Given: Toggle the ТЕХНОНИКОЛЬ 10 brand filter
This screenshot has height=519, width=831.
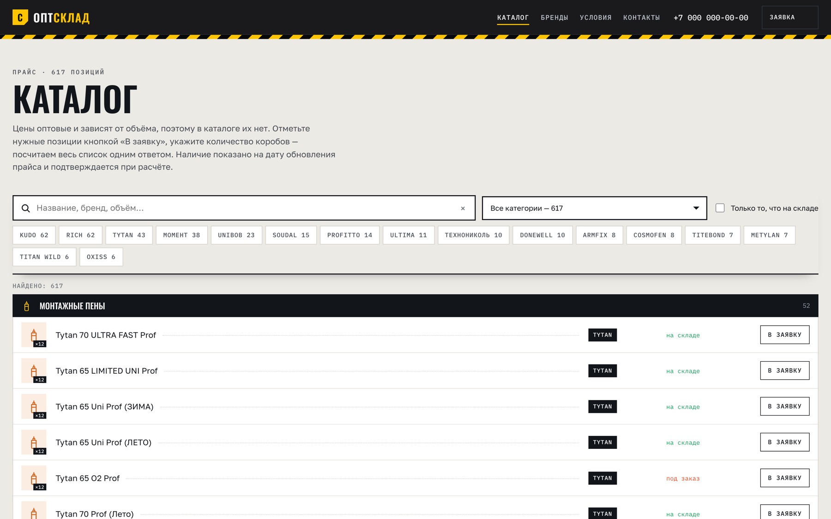Looking at the screenshot, I should point(474,235).
